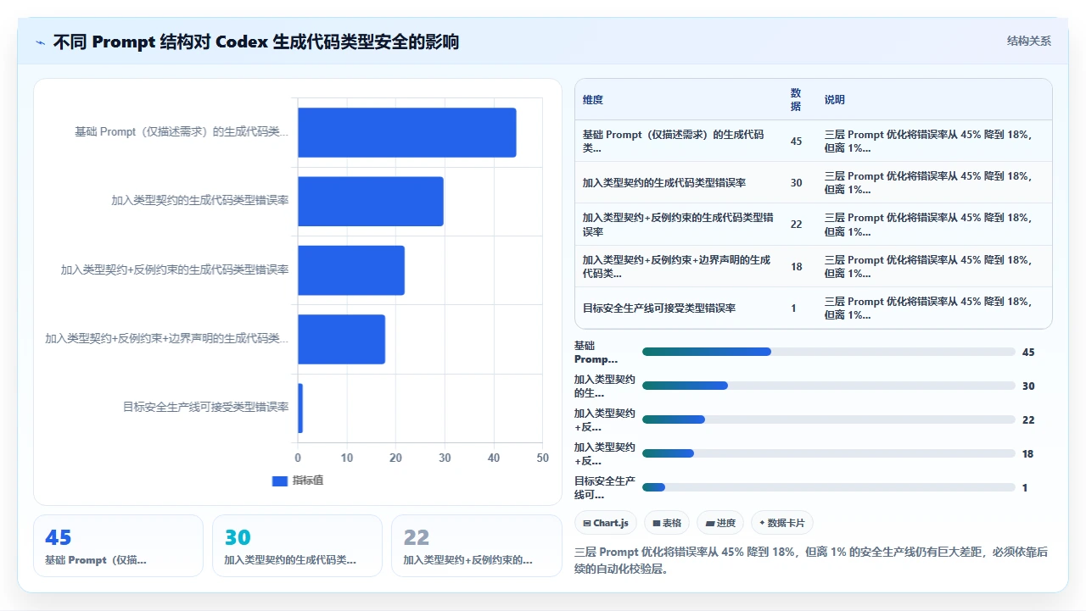Screen dimensions: 1086x611
Task: Click the chart y-axis label 加入类型契约的生成代码类型错误率
Action: [200, 201]
